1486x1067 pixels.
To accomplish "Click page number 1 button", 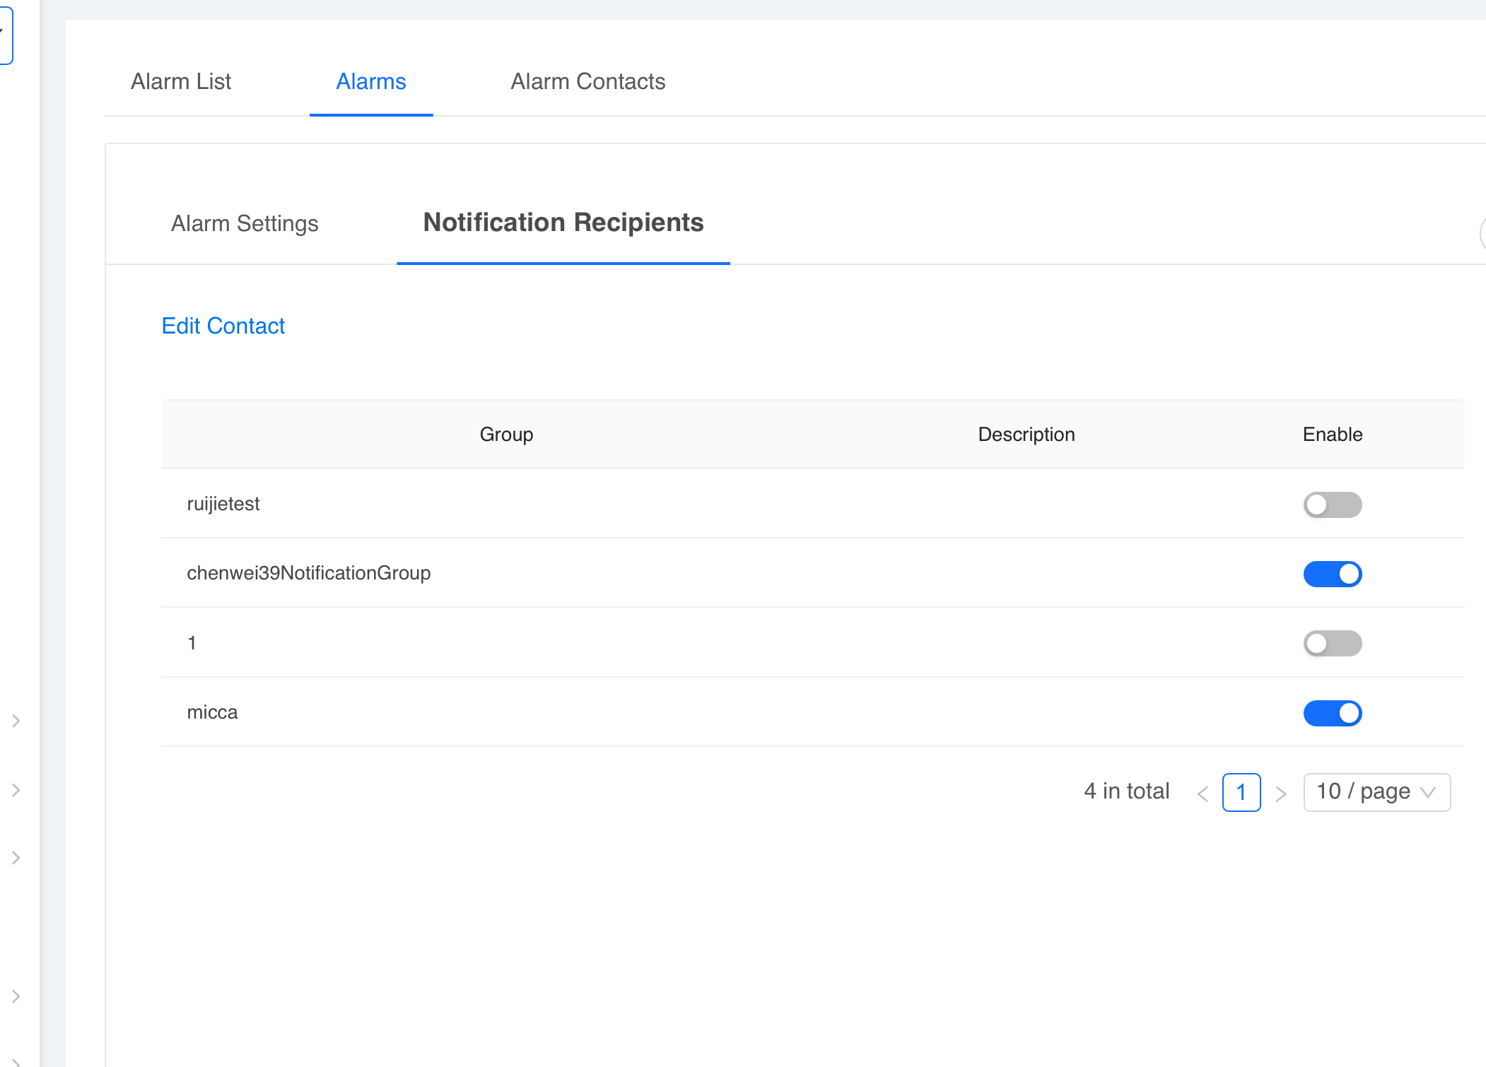I will 1241,792.
